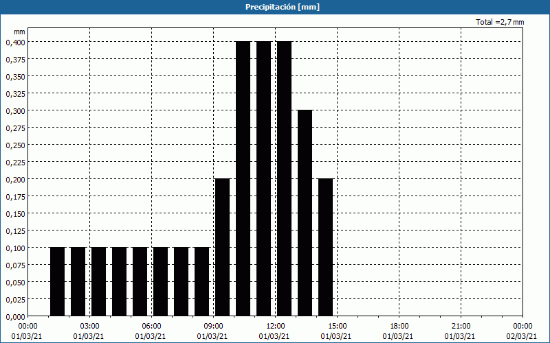Select the 0,175 y-axis label
Screen dimensions: 550x343
pyautogui.click(x=16, y=196)
